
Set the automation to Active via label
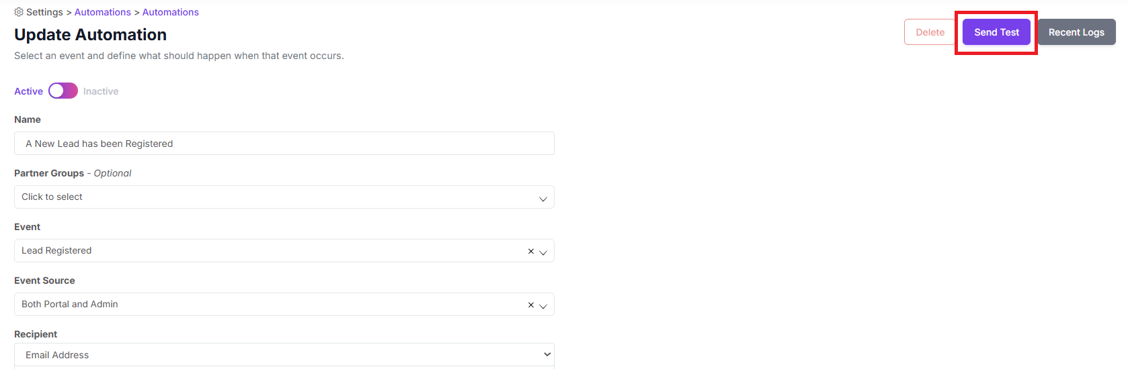pyautogui.click(x=28, y=91)
